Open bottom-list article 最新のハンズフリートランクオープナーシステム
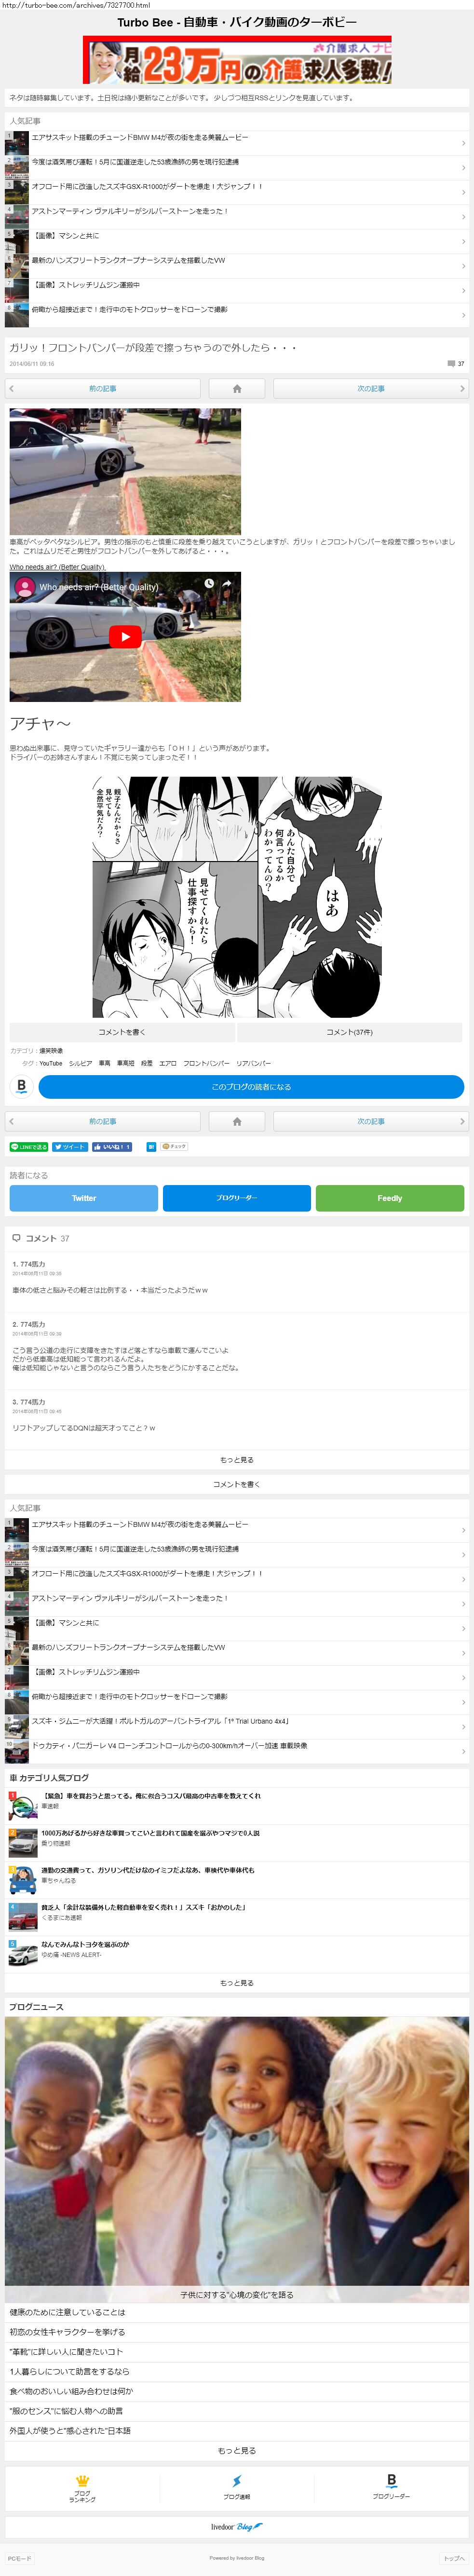 237,1653
